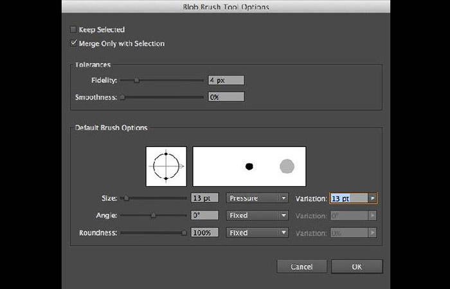Click the Angle slider handle
450x289 pixels.
[x=153, y=216]
